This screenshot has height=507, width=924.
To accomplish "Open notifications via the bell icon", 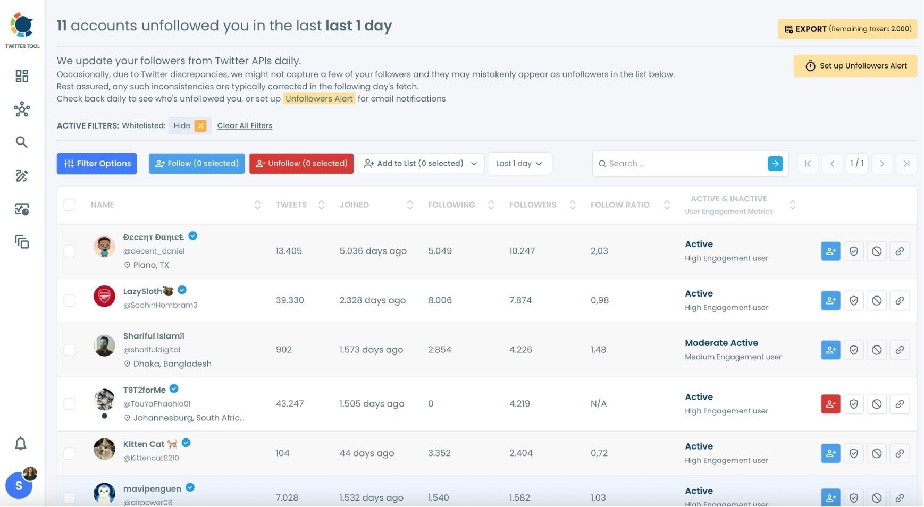I will coord(20,442).
